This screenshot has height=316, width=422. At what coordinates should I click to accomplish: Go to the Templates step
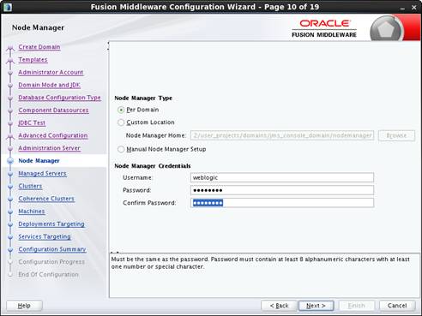(x=33, y=60)
